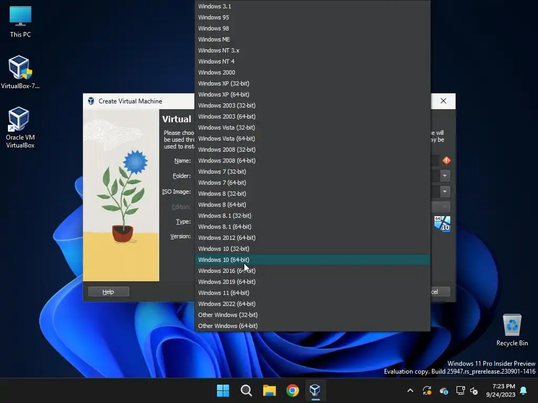Pick Windows 2003 (32-bit) entry

coord(313,105)
